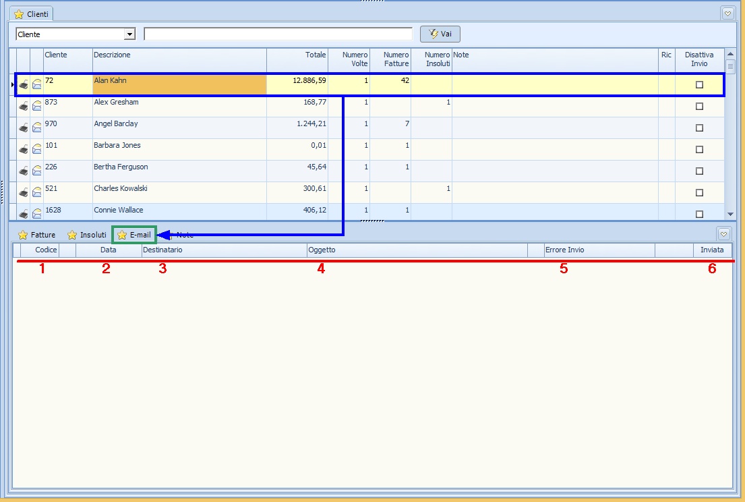
Task: Click the print icon for Alan Kahn
Action: (24, 84)
